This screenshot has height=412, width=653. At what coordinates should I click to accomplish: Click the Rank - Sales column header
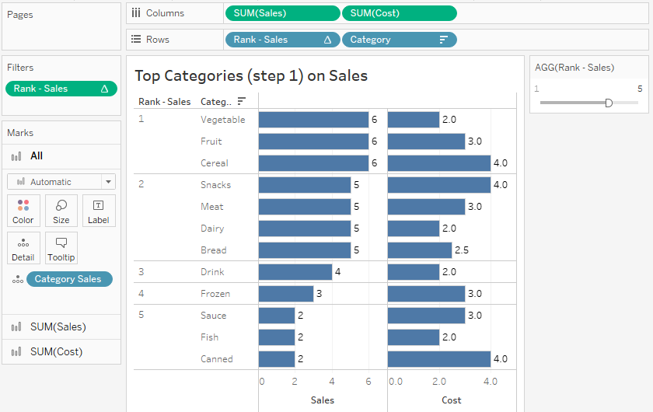point(164,102)
